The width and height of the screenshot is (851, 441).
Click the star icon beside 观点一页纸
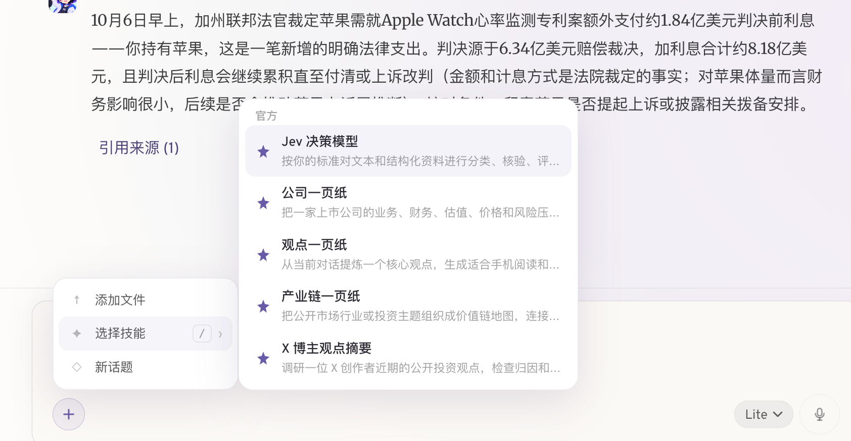[x=263, y=255]
